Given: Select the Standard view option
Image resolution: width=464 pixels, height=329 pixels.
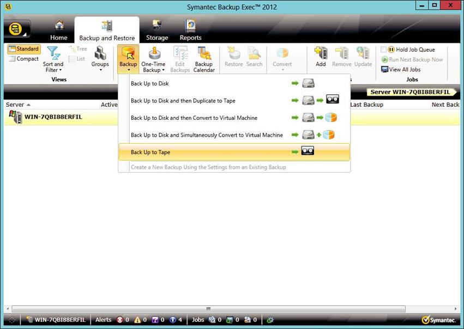Looking at the screenshot, I should tap(24, 49).
